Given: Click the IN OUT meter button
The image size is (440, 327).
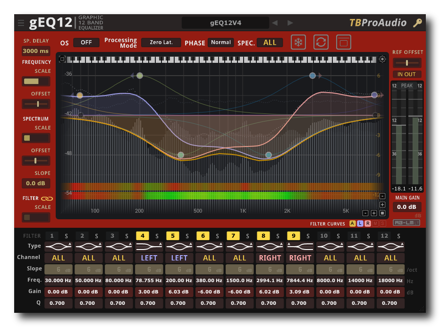Looking at the screenshot, I should pyautogui.click(x=406, y=74).
